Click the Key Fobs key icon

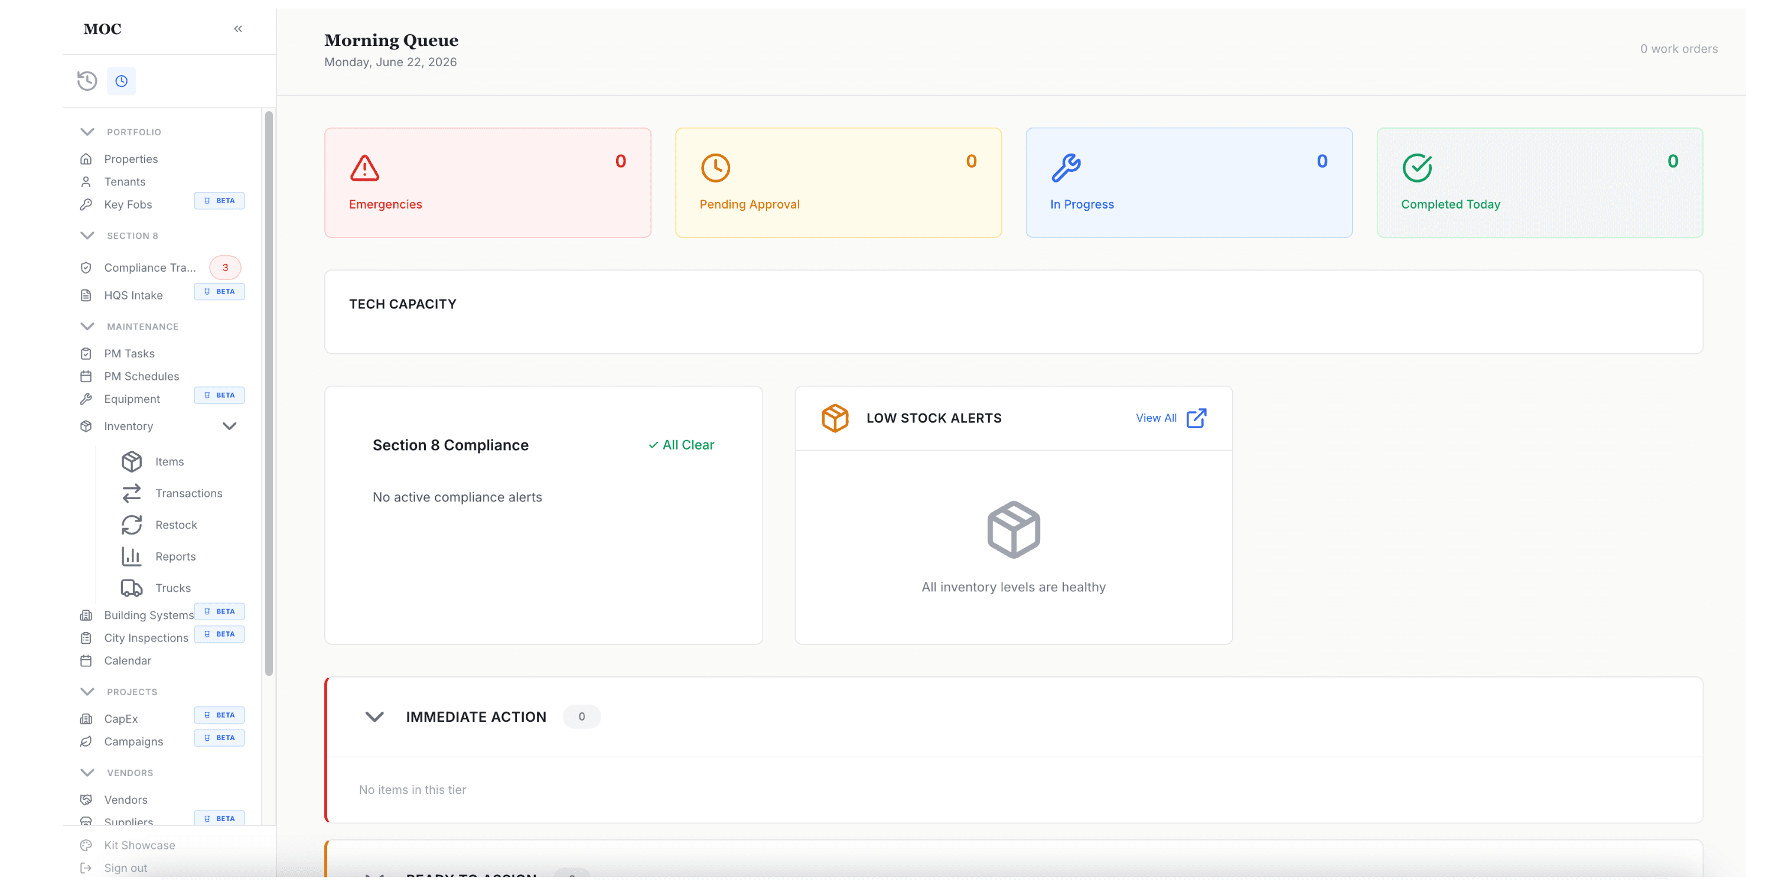click(86, 204)
